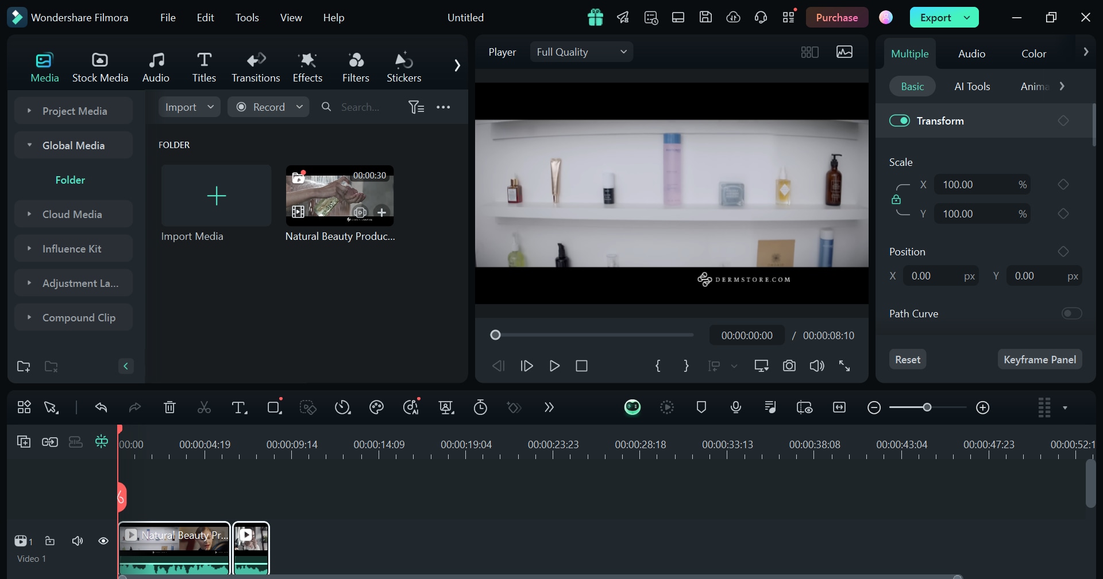Click the voiceover microphone icon
This screenshot has height=579, width=1103.
[735, 407]
